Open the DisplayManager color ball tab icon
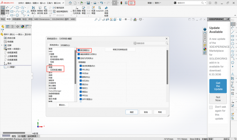Image resolution: width=237 pixels, height=140 pixels. tap(23, 26)
